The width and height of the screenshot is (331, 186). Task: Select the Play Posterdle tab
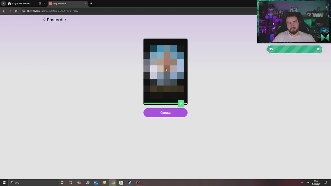pyautogui.click(x=67, y=4)
